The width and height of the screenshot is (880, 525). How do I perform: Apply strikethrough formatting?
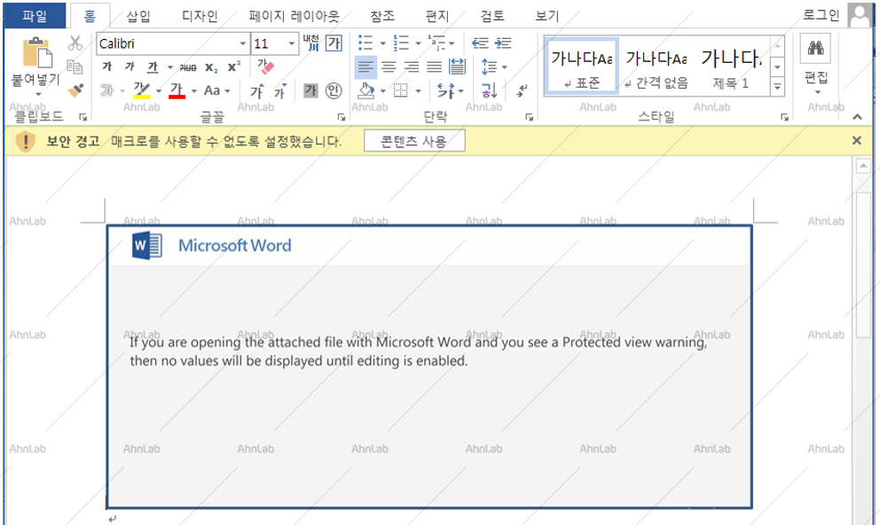tap(188, 67)
